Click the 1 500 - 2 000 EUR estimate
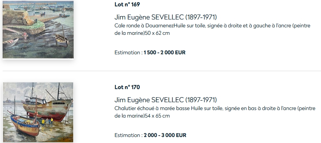The image size is (321, 143). 164,52
